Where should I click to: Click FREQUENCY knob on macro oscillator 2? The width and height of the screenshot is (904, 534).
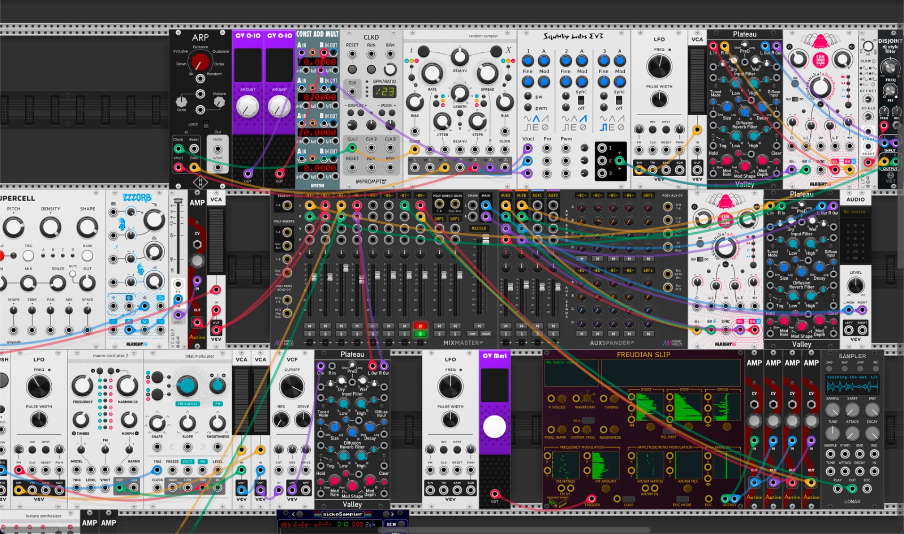click(82, 386)
